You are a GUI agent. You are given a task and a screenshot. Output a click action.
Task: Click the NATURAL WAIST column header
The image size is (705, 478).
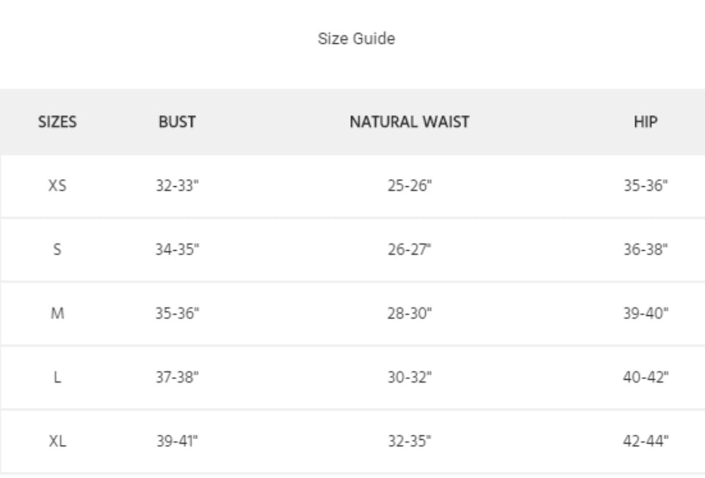(x=409, y=122)
